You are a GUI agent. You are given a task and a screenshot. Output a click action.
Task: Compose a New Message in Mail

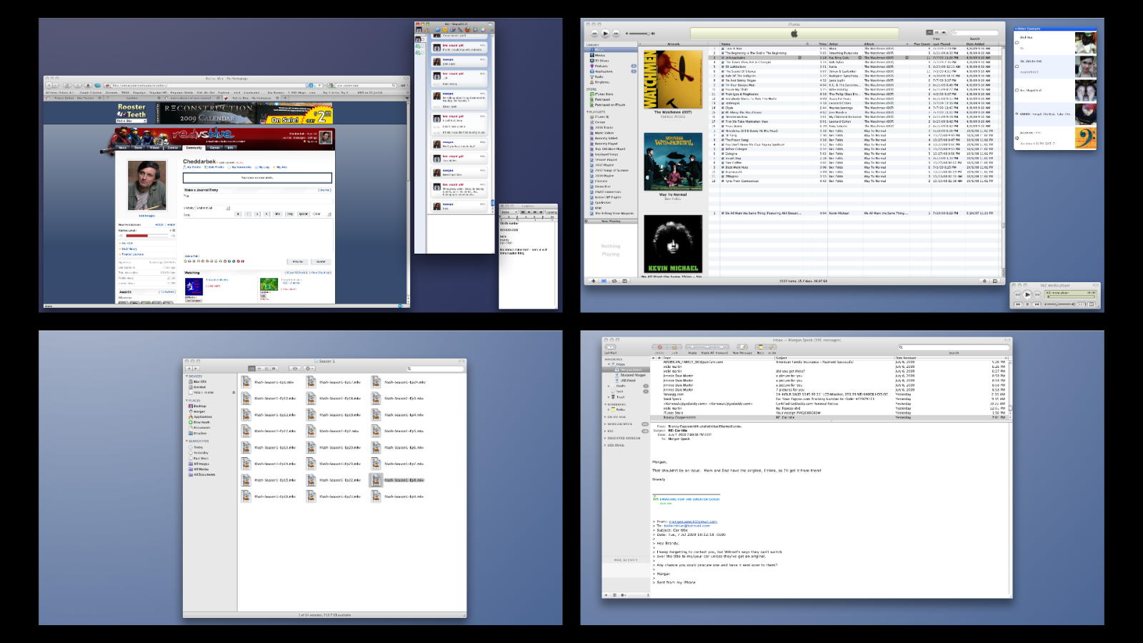[742, 347]
